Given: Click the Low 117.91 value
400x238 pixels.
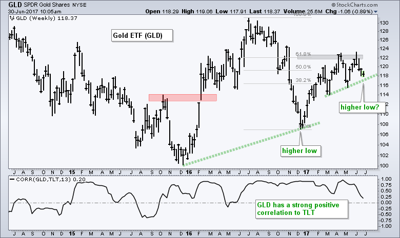Looking at the screenshot, I should pos(231,11).
